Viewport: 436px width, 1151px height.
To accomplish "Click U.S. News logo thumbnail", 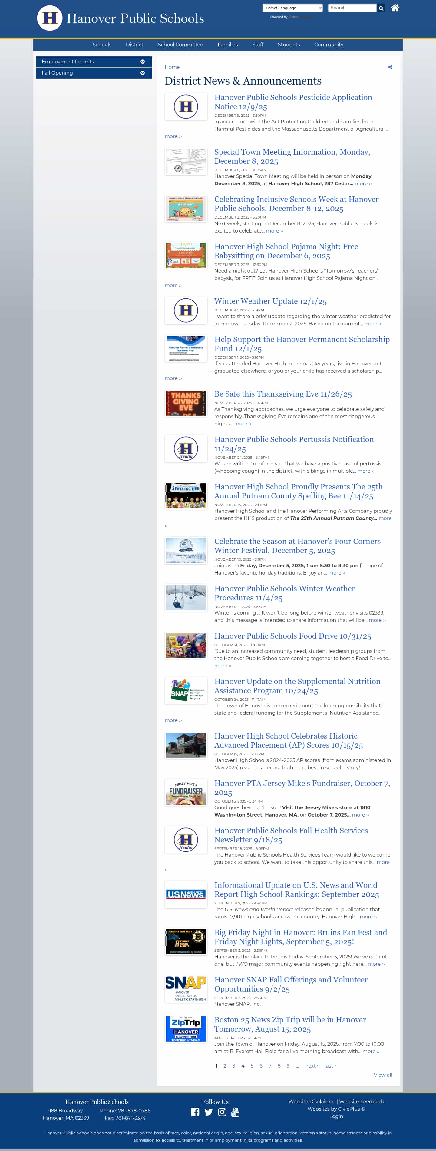I will pos(186,894).
